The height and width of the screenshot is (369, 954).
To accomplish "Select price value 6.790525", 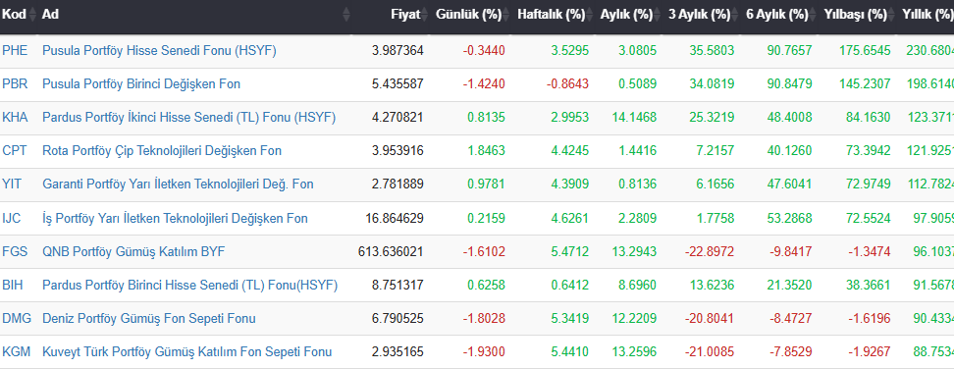I will [397, 318].
